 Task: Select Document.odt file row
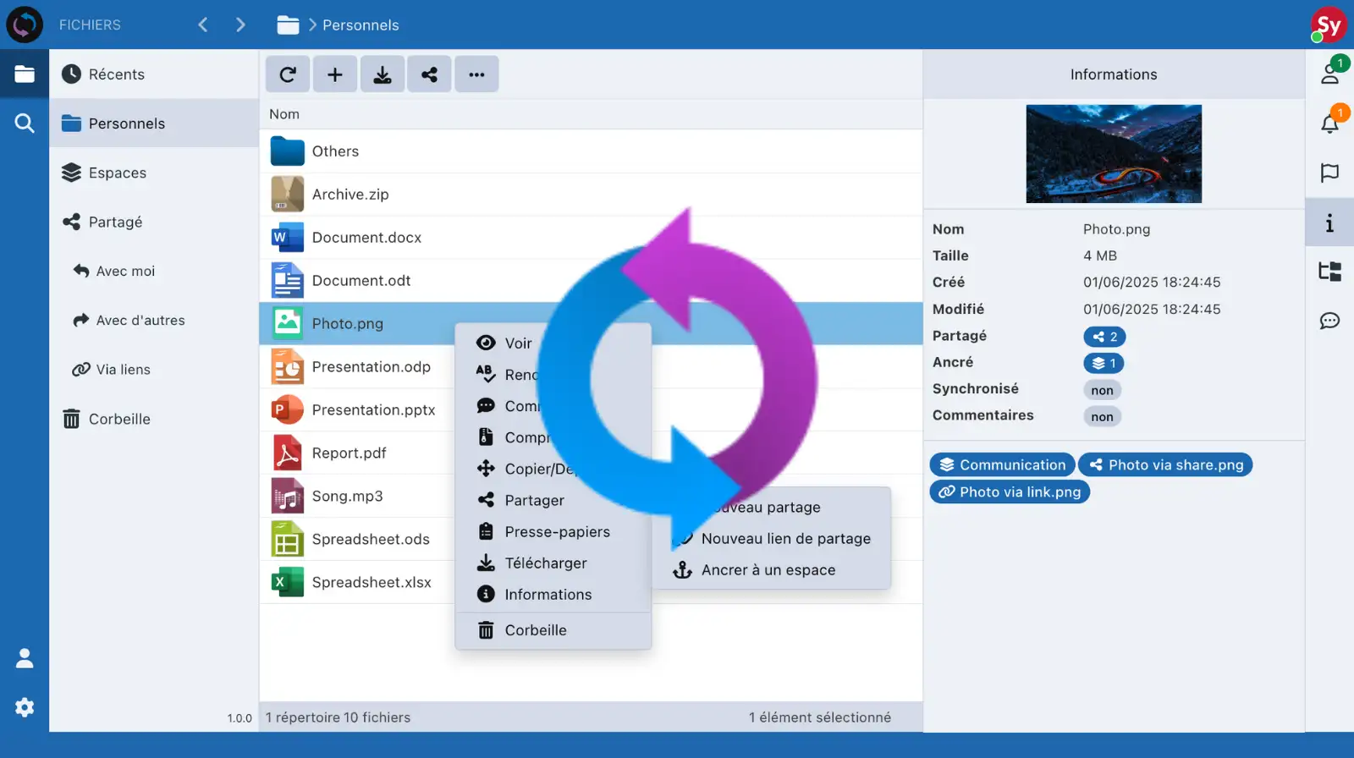pyautogui.click(x=591, y=280)
